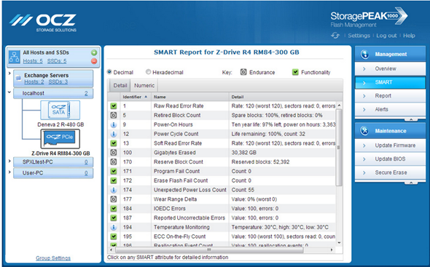
Task: Open Secure Erase maintenance option
Action: click(390, 172)
